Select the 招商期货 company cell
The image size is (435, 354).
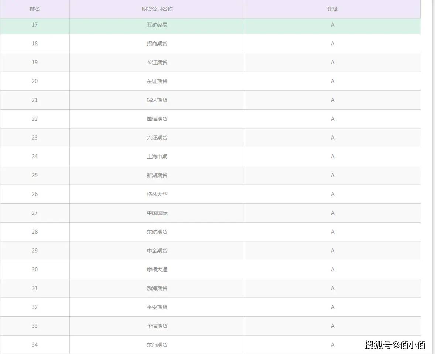(x=157, y=44)
